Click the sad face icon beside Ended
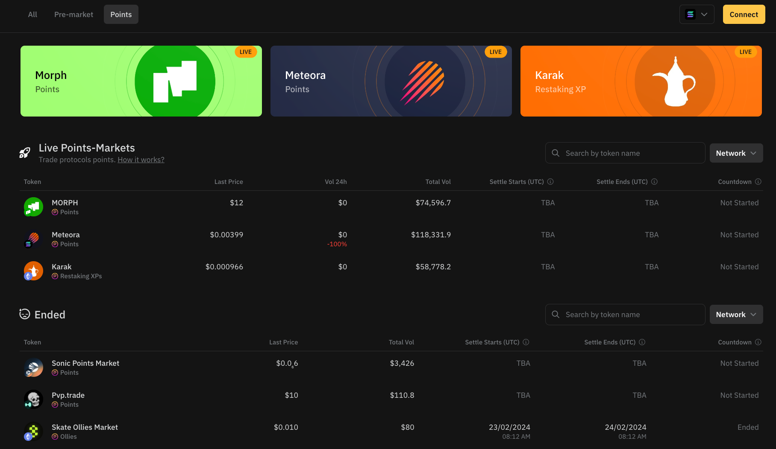 point(25,314)
